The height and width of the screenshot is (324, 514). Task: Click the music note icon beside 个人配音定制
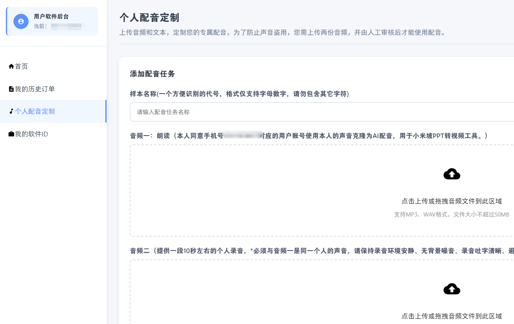coord(11,111)
